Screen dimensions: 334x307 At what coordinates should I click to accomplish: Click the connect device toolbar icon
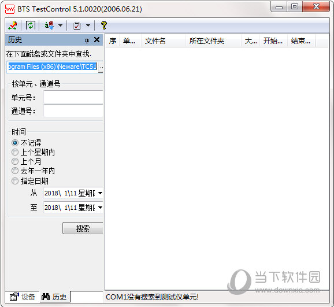pyautogui.click(x=13, y=25)
